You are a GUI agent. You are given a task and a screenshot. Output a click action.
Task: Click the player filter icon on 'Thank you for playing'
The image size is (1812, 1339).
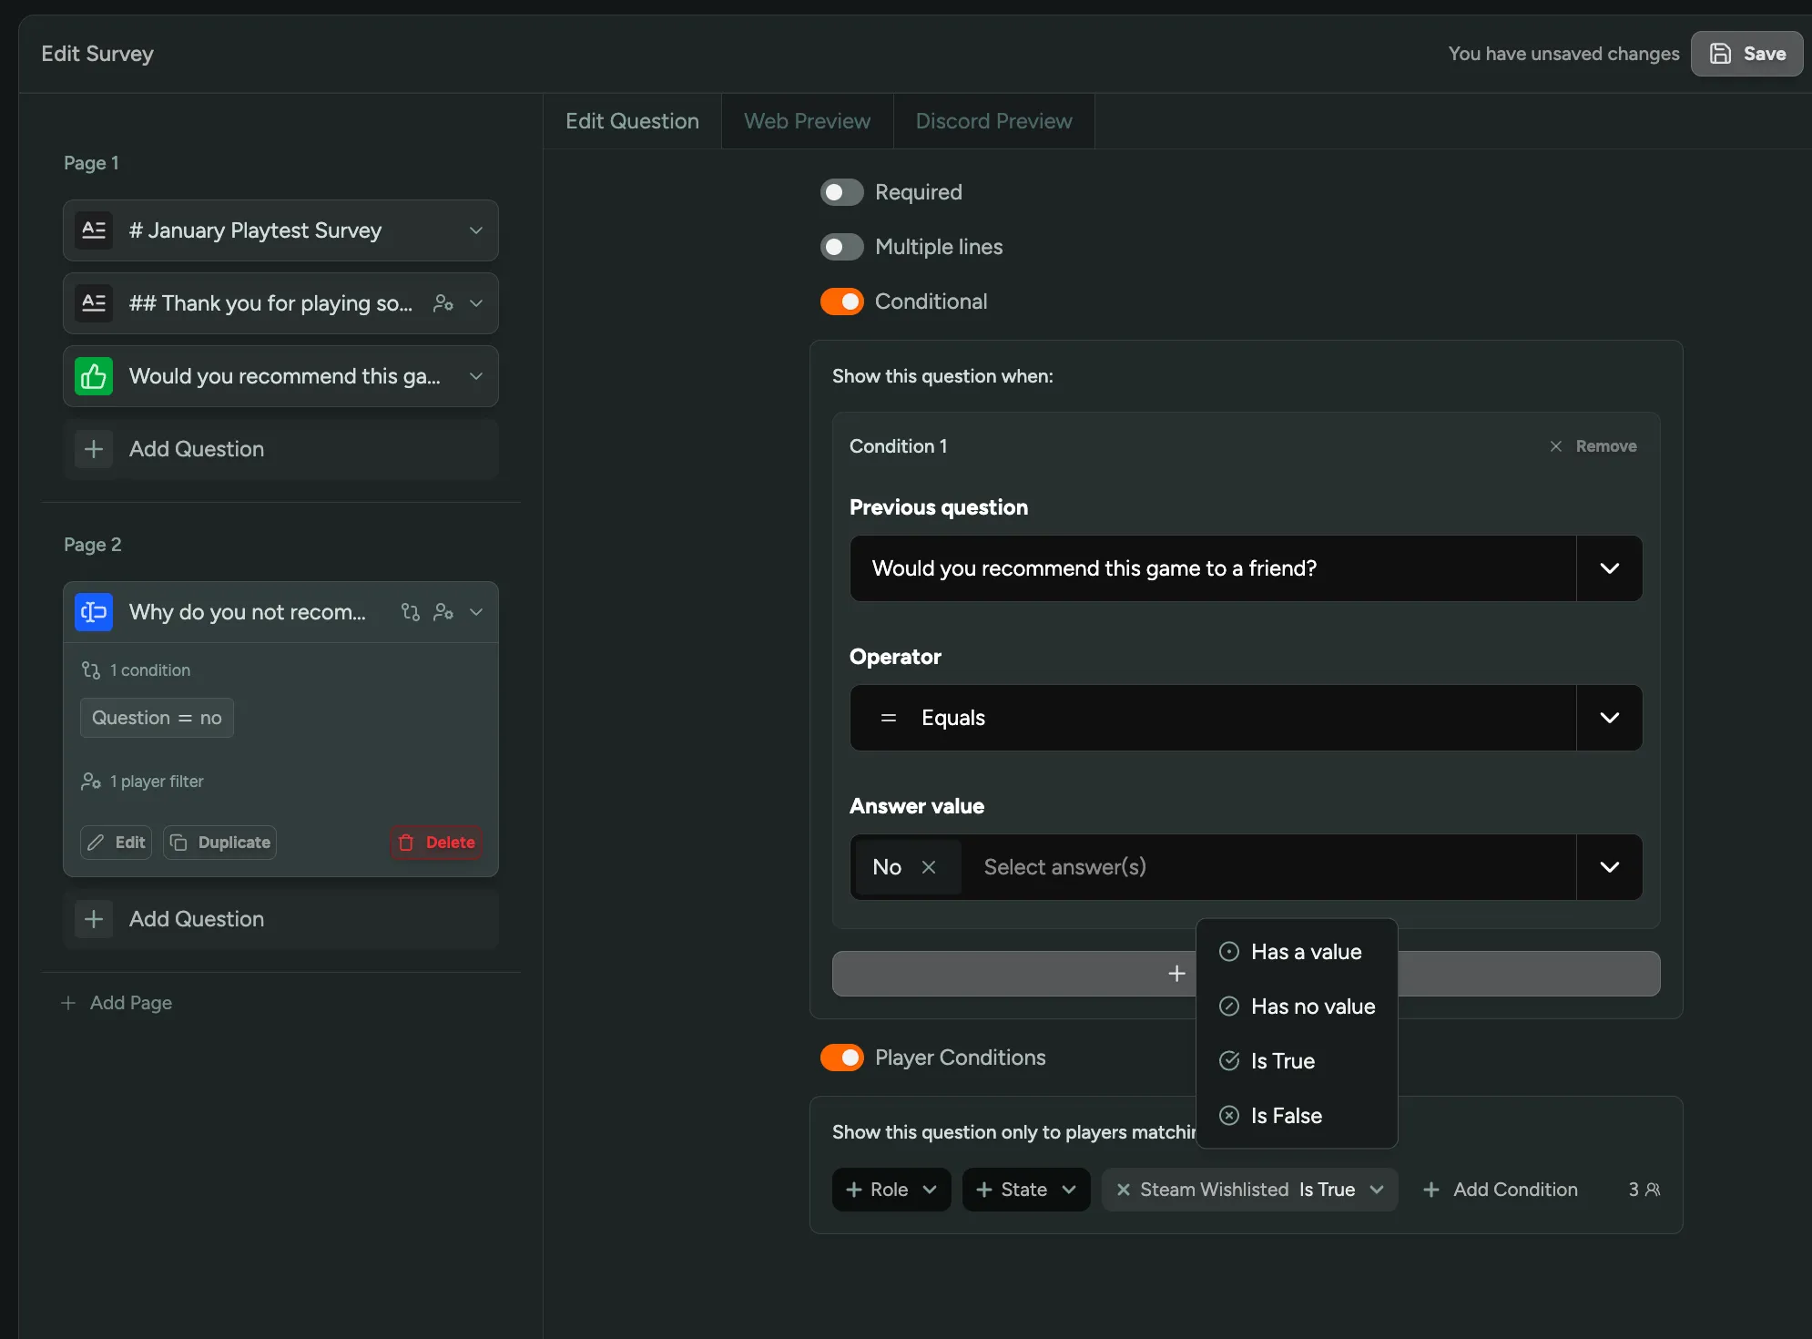point(443,303)
